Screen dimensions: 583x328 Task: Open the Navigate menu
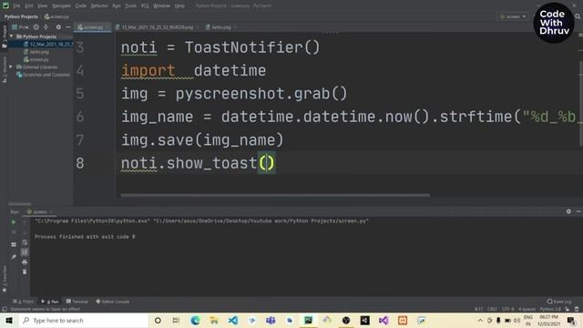61,6
